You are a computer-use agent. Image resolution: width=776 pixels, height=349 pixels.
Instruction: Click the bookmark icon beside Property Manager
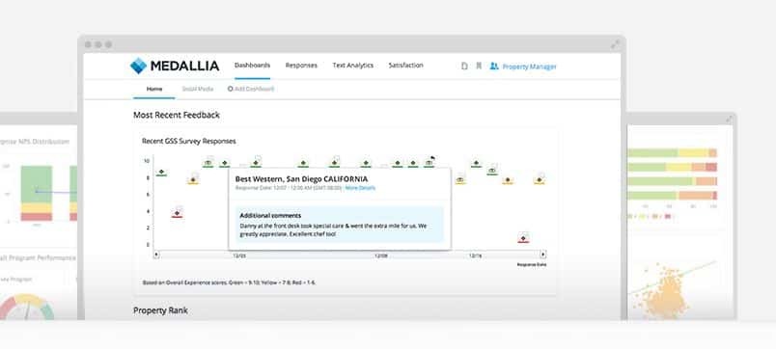pos(479,66)
